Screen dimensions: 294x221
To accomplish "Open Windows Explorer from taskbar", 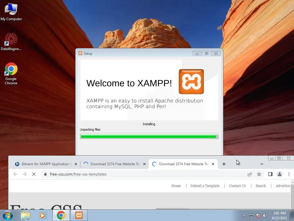I will [x=26, y=215].
